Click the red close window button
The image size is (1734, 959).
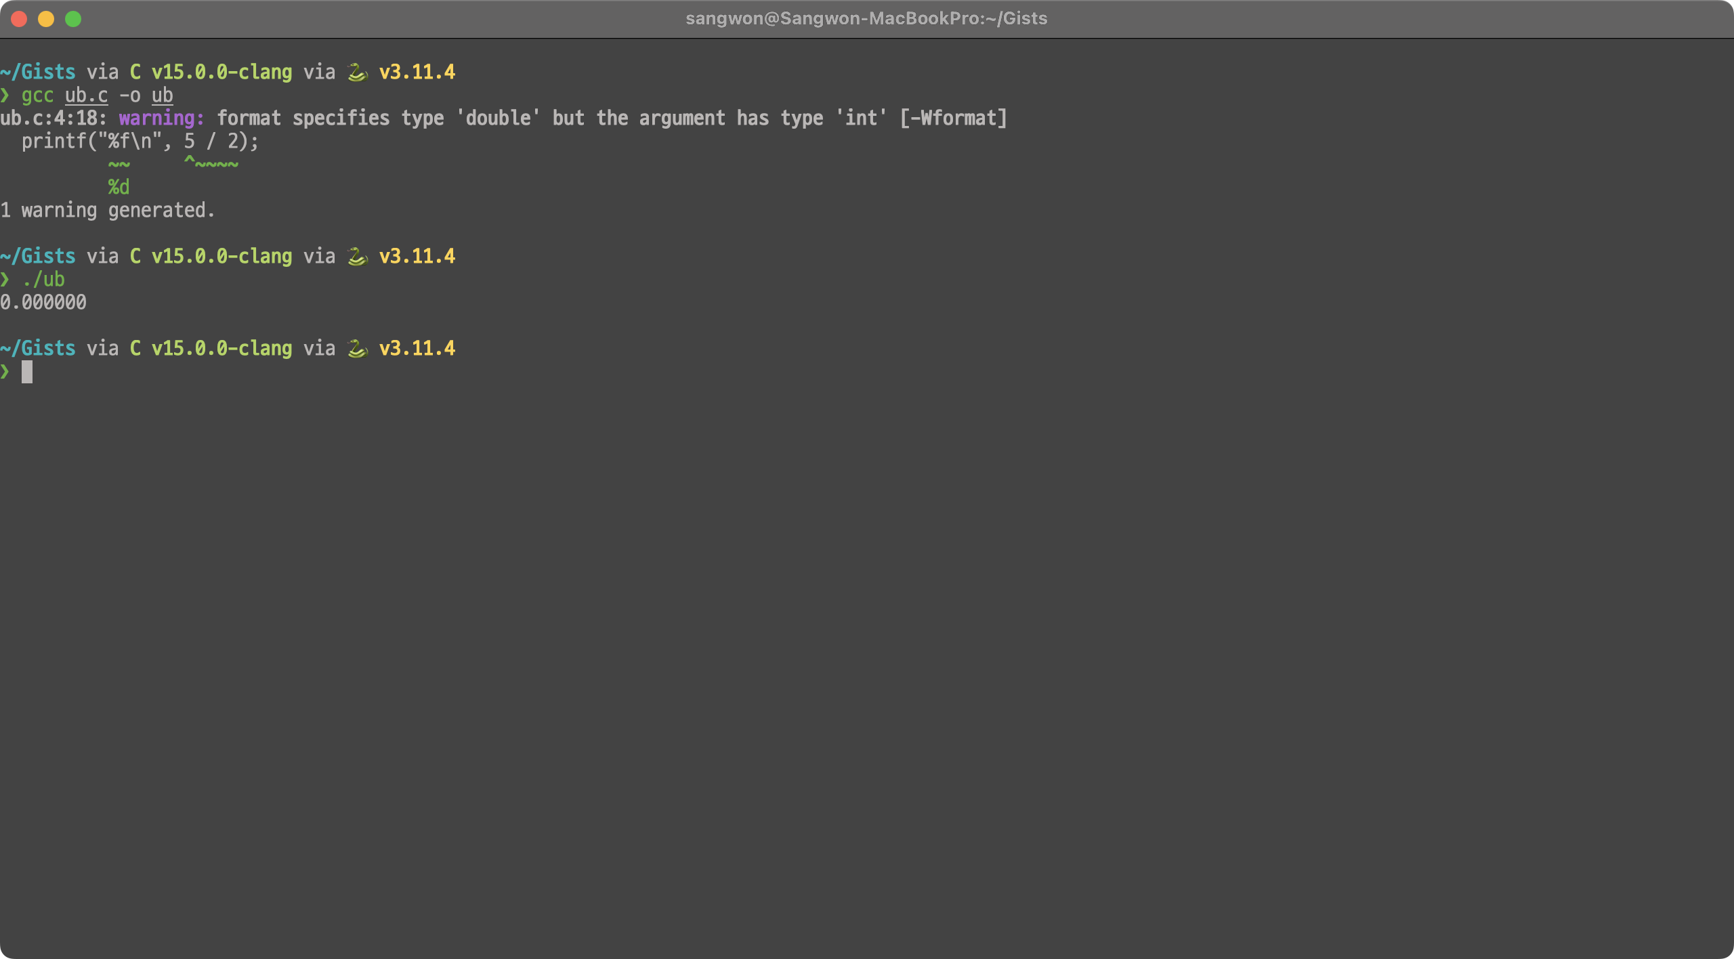coord(19,19)
